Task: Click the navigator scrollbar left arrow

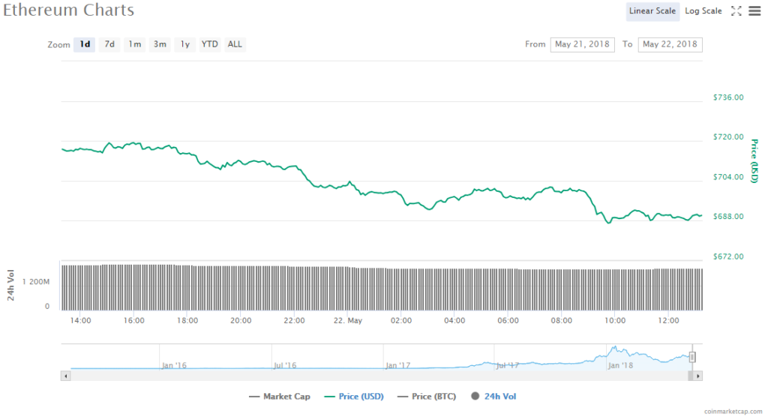Action: (x=66, y=375)
